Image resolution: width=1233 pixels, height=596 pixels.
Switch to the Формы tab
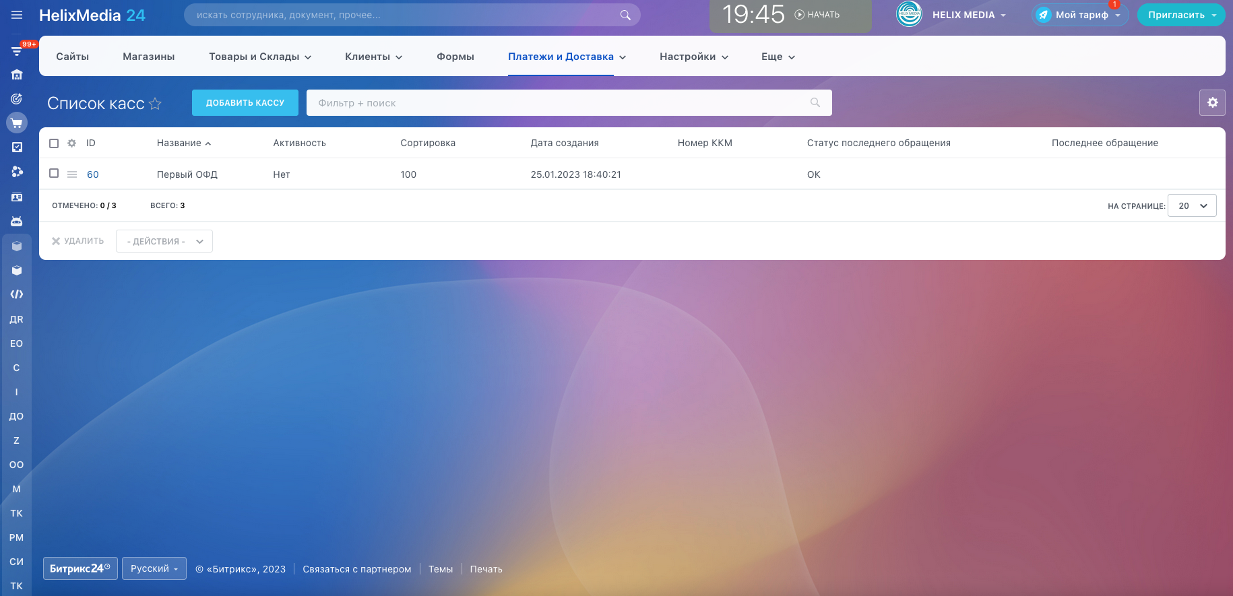tap(455, 57)
